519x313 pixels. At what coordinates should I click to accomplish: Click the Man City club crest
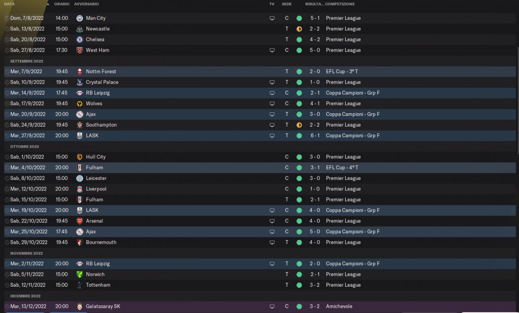point(79,18)
